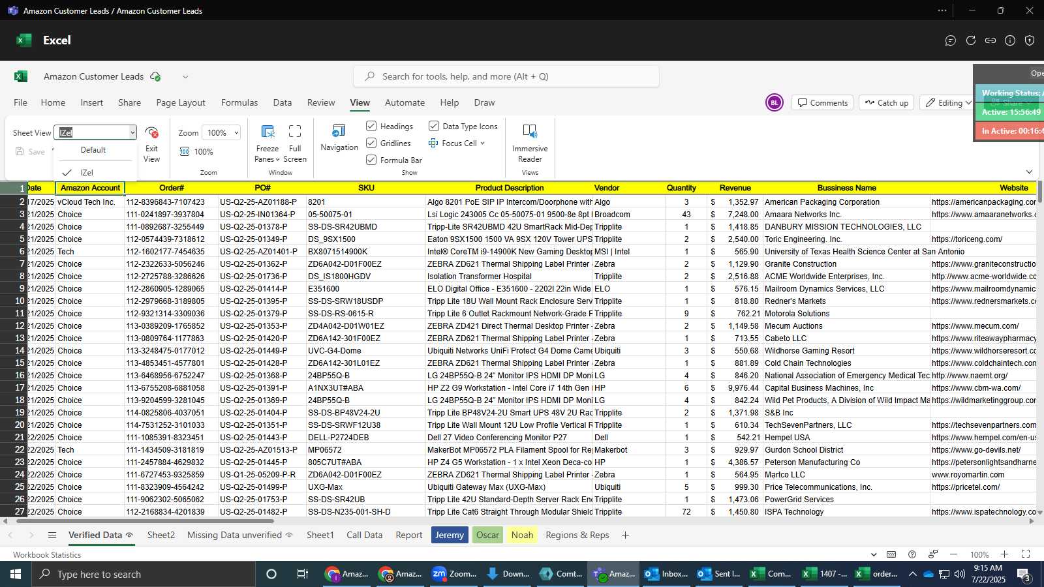The height and width of the screenshot is (587, 1044).
Task: Open the Data ribbon tab
Action: coord(283,102)
